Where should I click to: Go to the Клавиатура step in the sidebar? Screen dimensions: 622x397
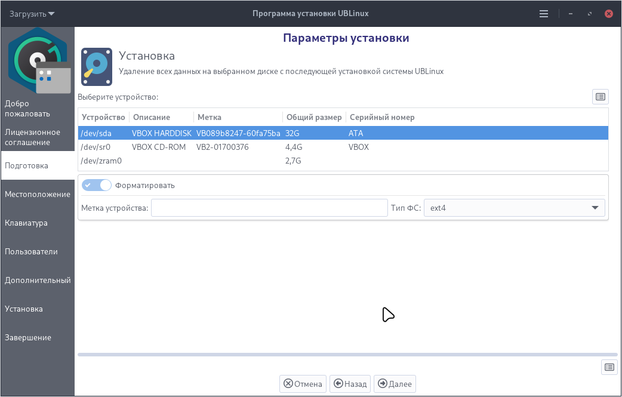(38, 223)
